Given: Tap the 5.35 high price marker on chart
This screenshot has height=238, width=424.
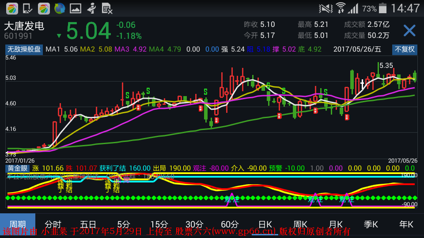Looking at the screenshot, I should click(386, 66).
